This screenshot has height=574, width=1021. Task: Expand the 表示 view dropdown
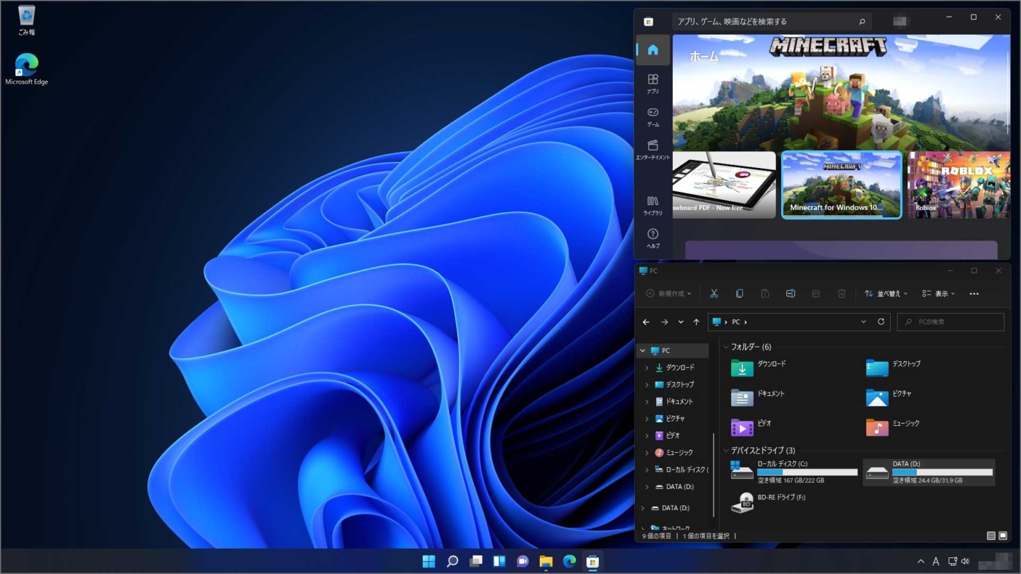click(x=939, y=293)
